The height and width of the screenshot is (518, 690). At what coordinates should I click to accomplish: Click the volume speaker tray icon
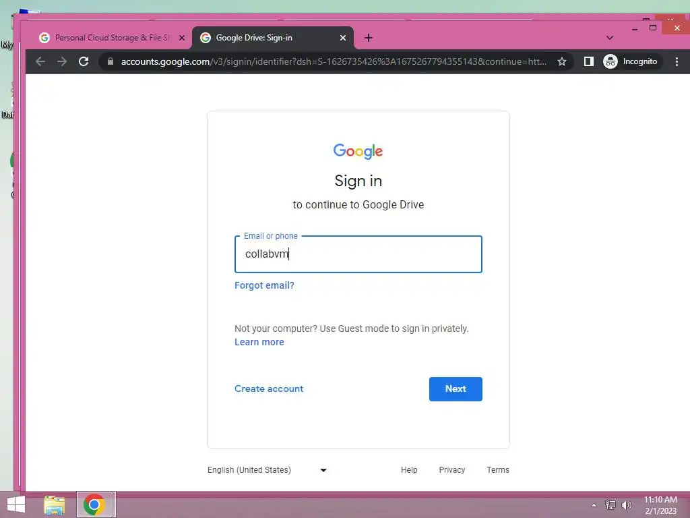pyautogui.click(x=626, y=505)
